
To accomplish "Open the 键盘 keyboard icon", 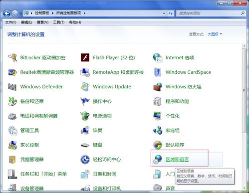I will tap(85, 145).
